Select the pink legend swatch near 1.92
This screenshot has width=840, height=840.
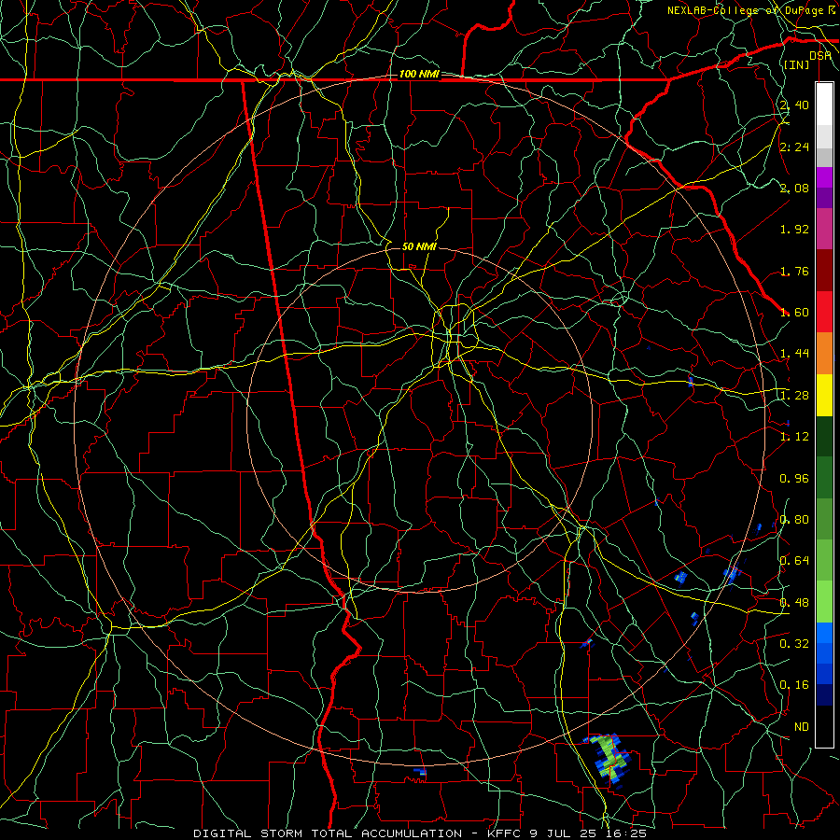pos(824,229)
